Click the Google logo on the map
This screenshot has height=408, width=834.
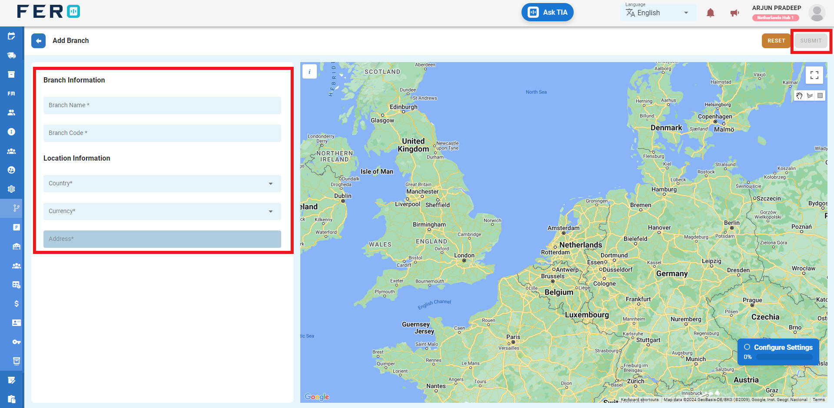tap(317, 397)
